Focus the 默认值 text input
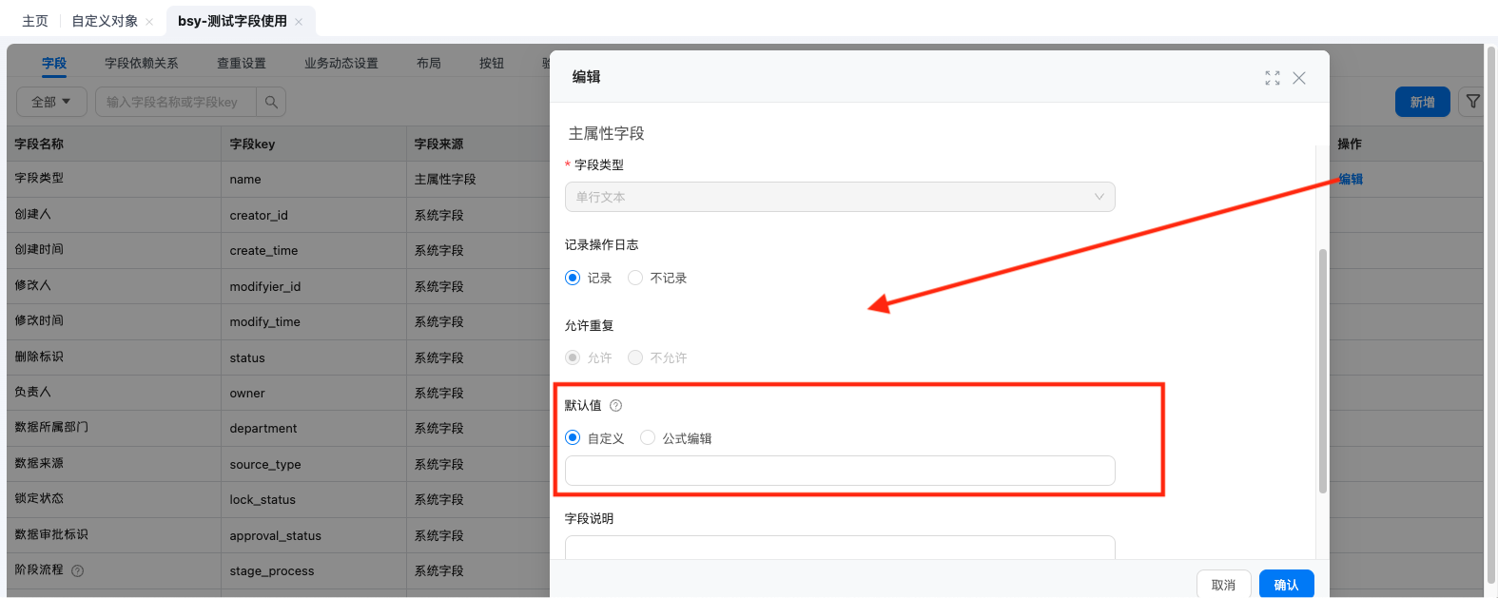 point(840,471)
